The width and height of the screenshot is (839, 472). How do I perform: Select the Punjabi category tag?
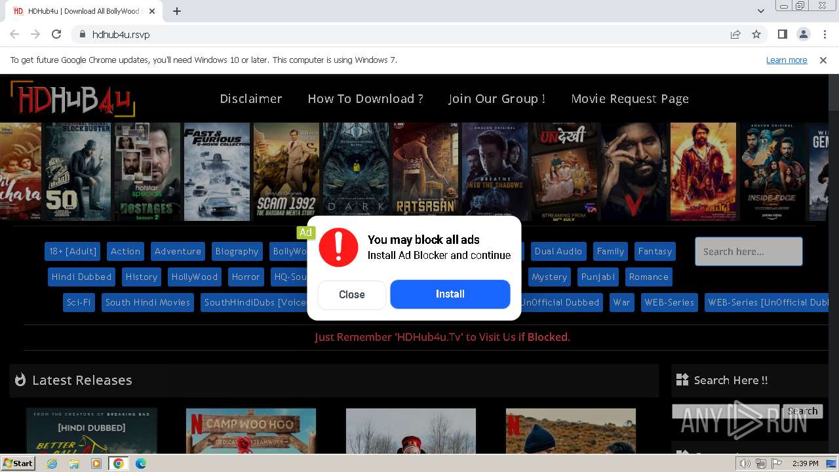pyautogui.click(x=598, y=277)
